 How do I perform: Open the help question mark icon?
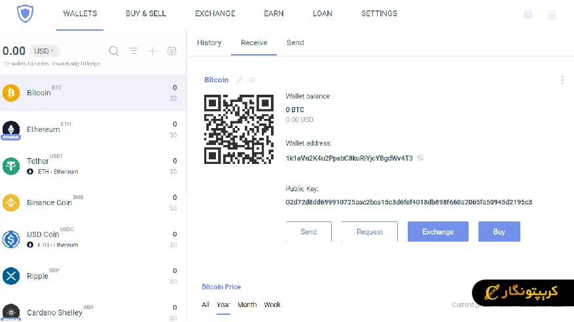pyautogui.click(x=528, y=14)
